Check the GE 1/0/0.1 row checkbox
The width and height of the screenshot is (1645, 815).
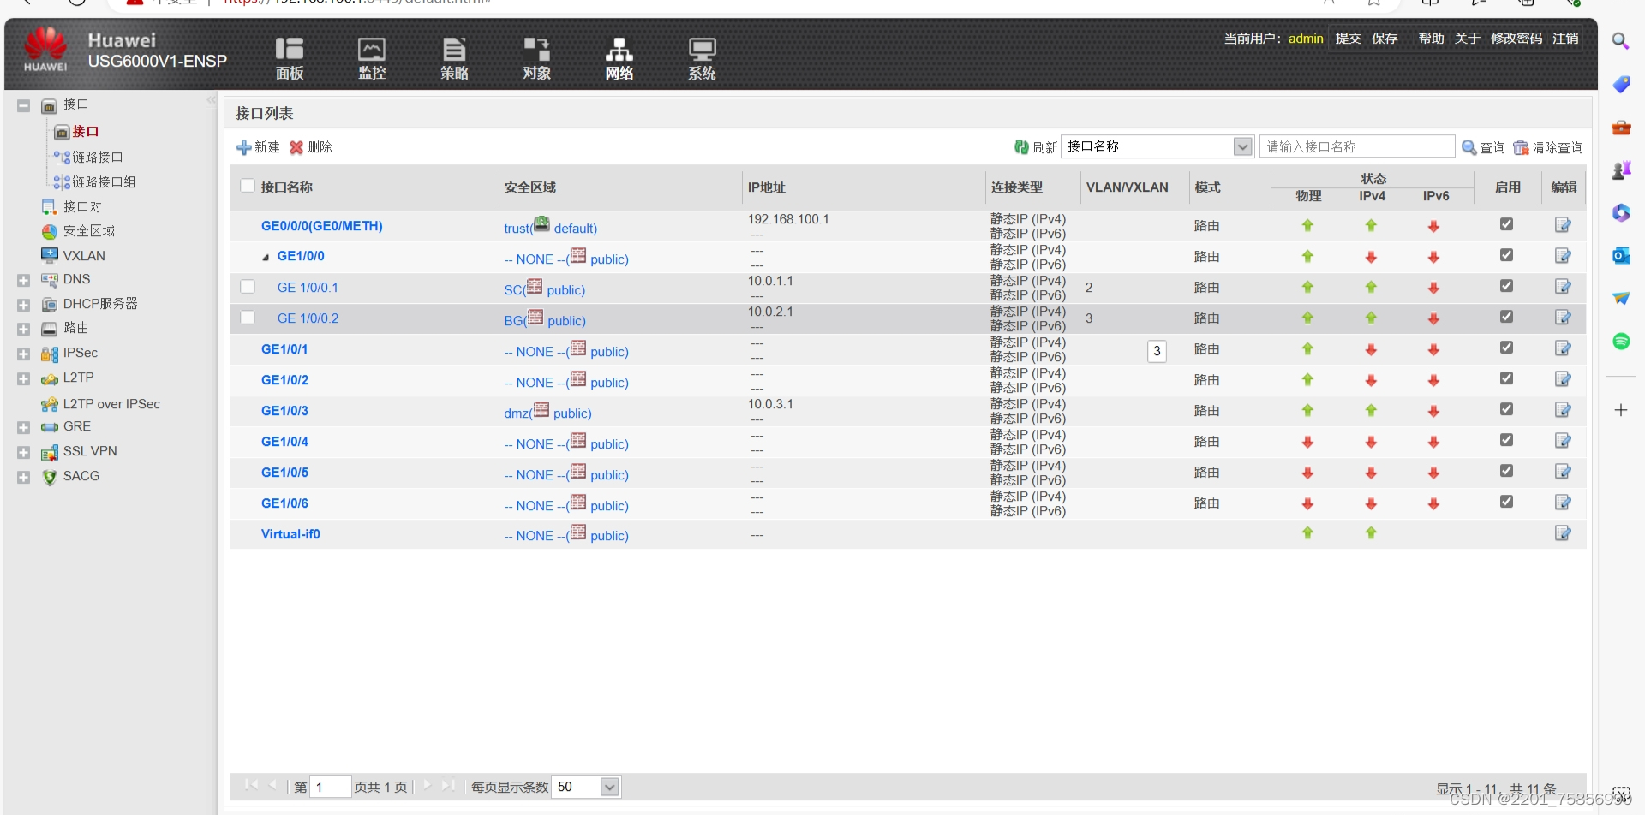pyautogui.click(x=248, y=287)
